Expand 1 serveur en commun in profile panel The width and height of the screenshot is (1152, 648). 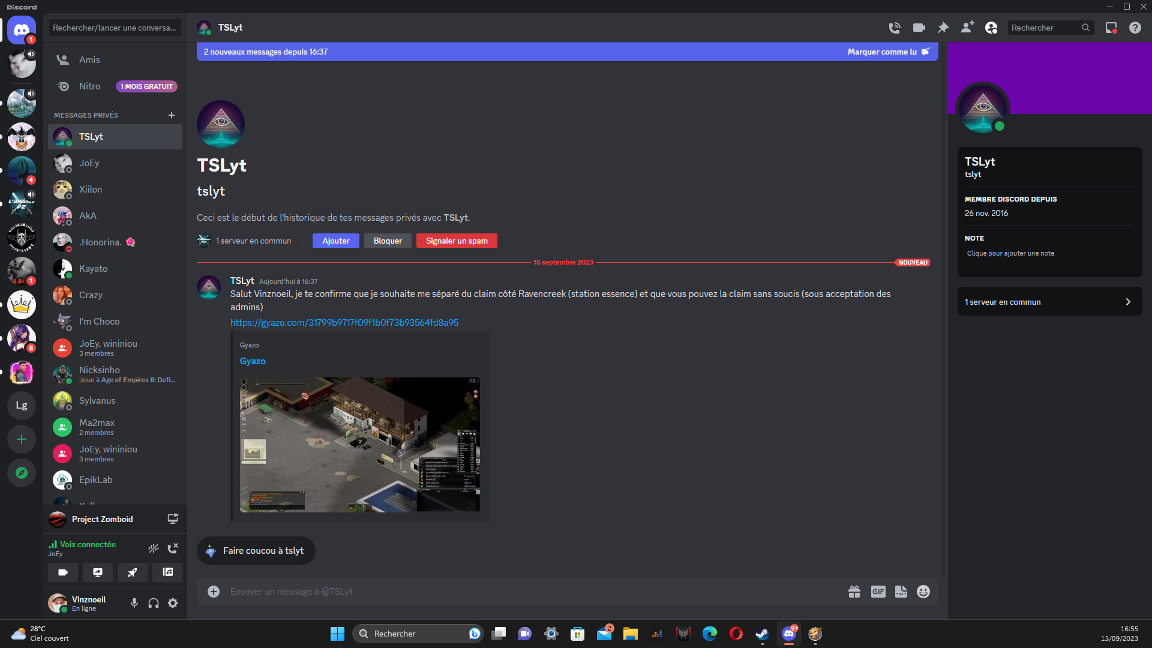tap(1050, 302)
